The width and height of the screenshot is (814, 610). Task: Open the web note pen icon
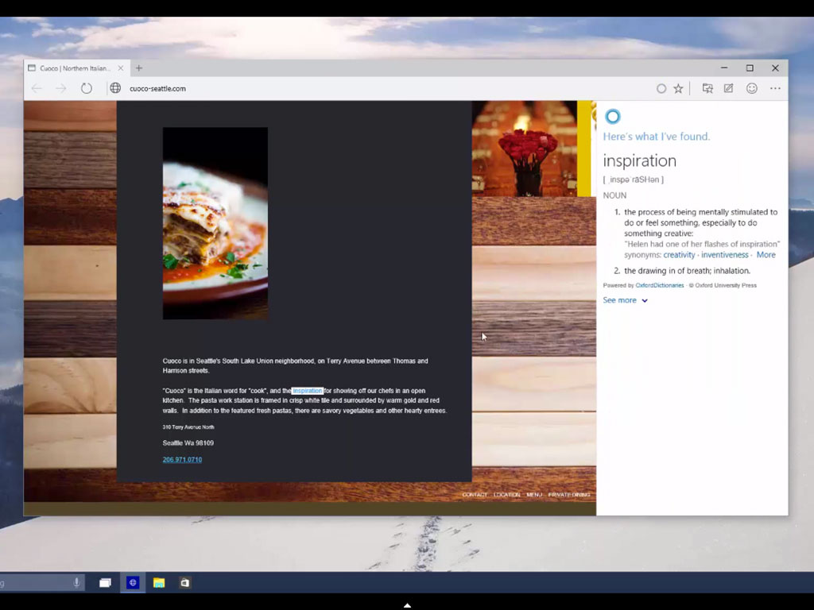tap(728, 89)
